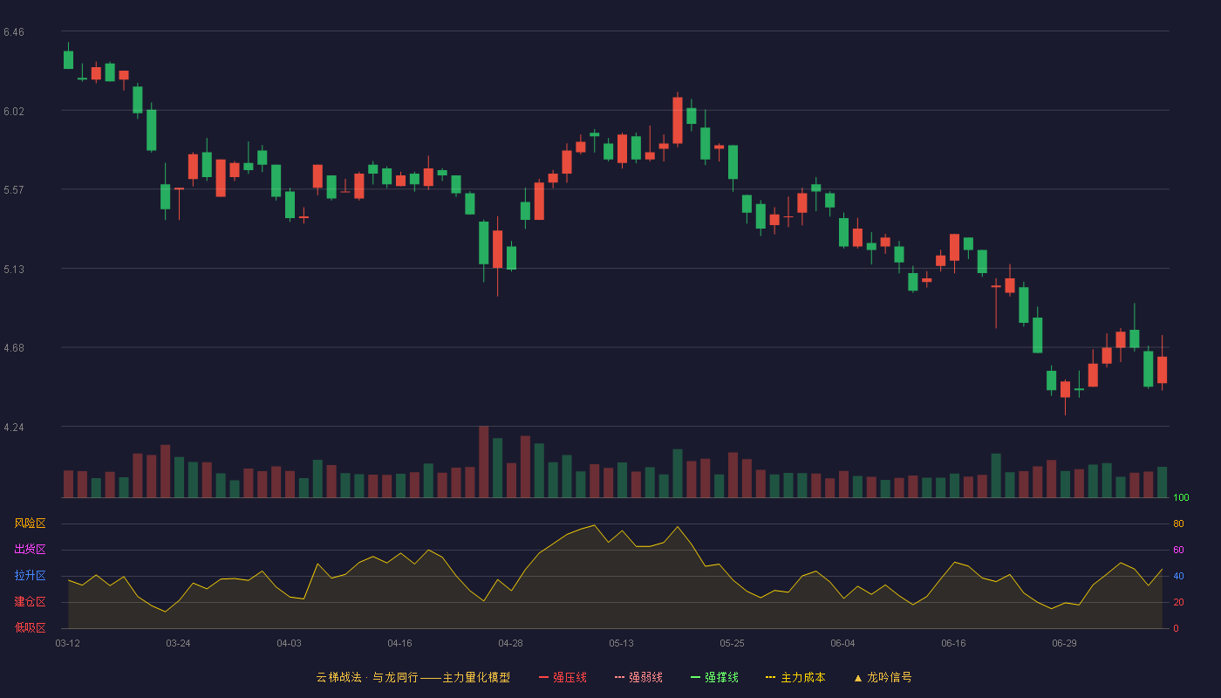
Task: Pick the 03-24 date label
Action: (x=178, y=644)
